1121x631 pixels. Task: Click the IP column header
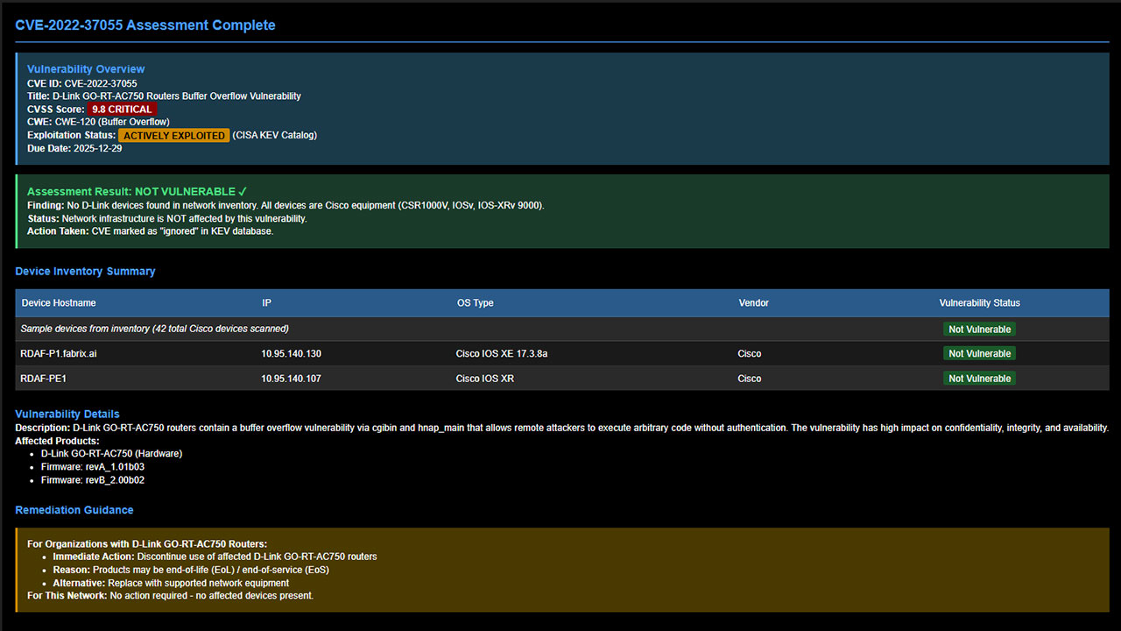pos(267,303)
